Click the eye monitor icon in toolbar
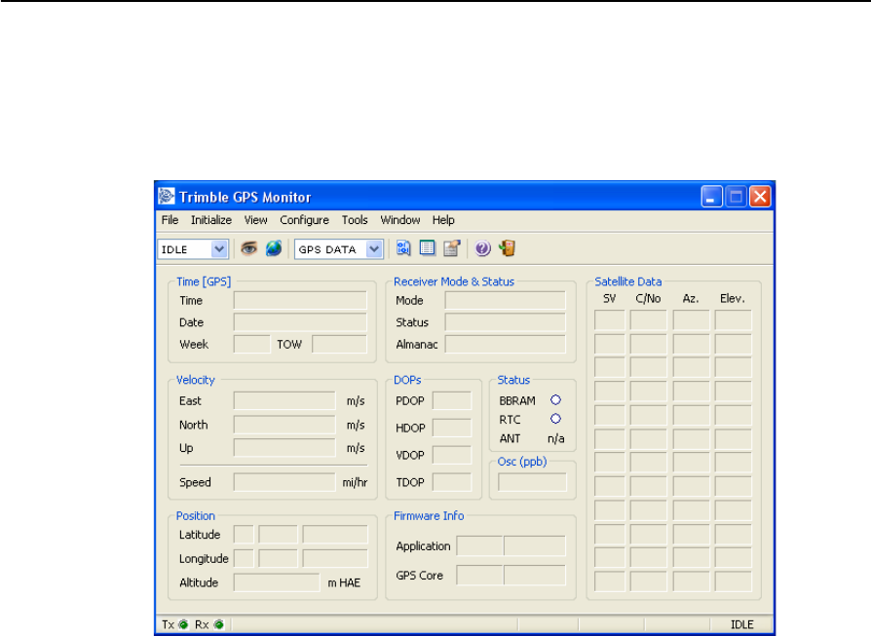The height and width of the screenshot is (636, 871). point(248,248)
